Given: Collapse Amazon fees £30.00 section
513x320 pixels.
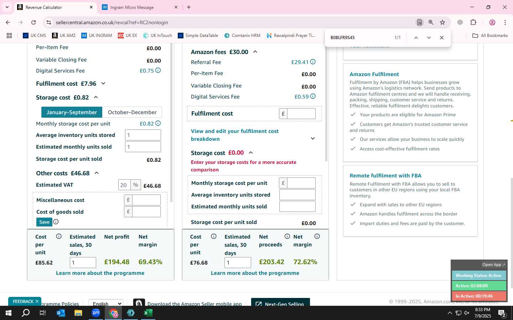Looking at the screenshot, I should pyautogui.click(x=255, y=52).
